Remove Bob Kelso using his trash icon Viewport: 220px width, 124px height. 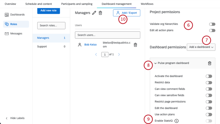(135, 45)
